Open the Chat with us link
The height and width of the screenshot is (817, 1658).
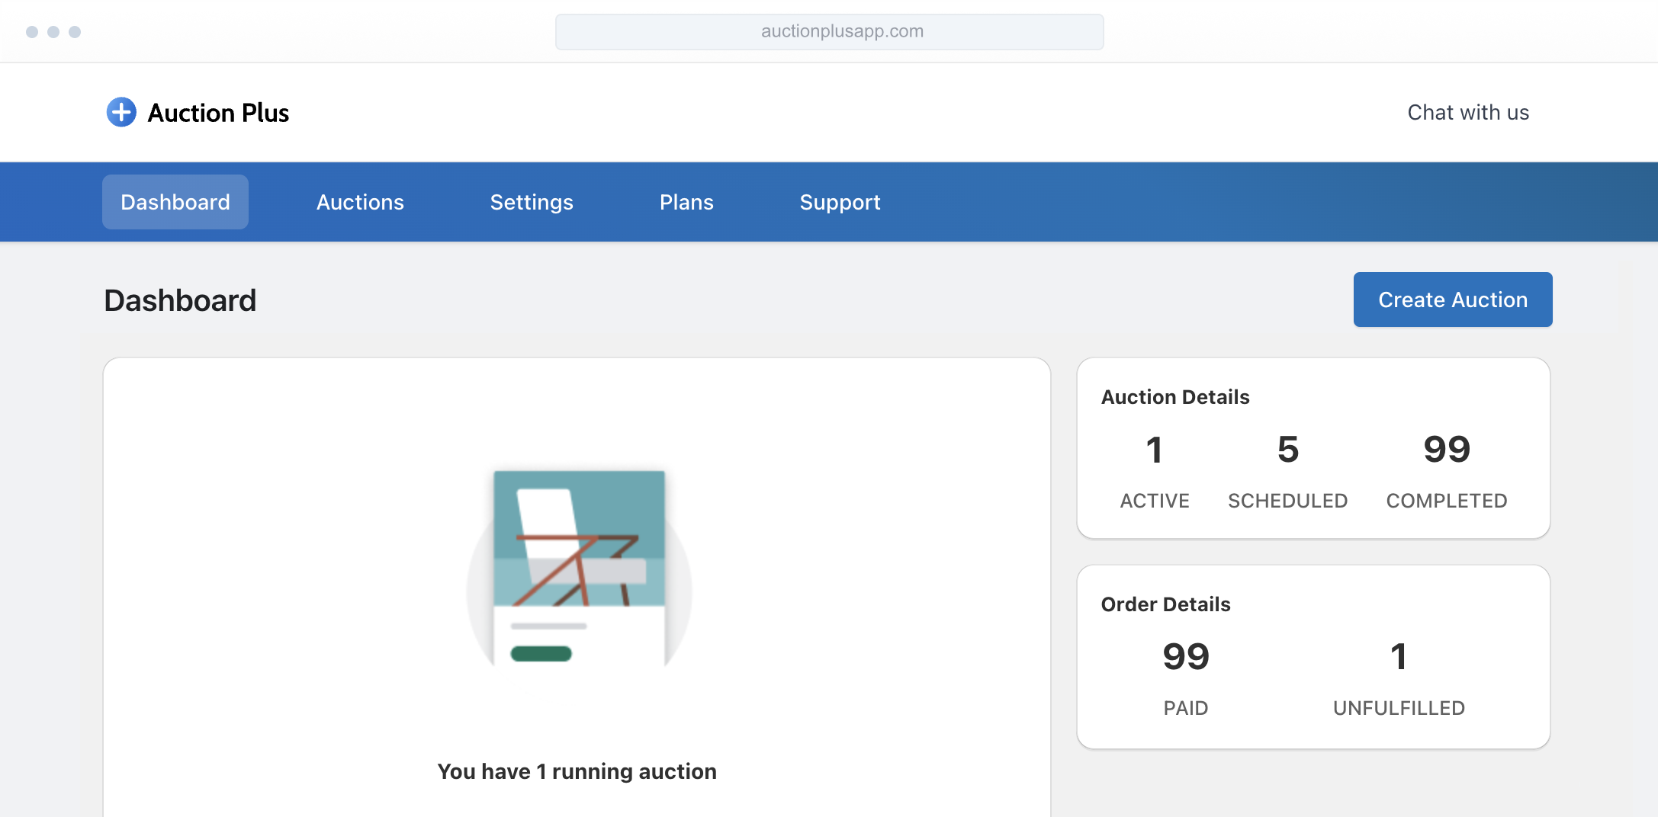pos(1467,112)
